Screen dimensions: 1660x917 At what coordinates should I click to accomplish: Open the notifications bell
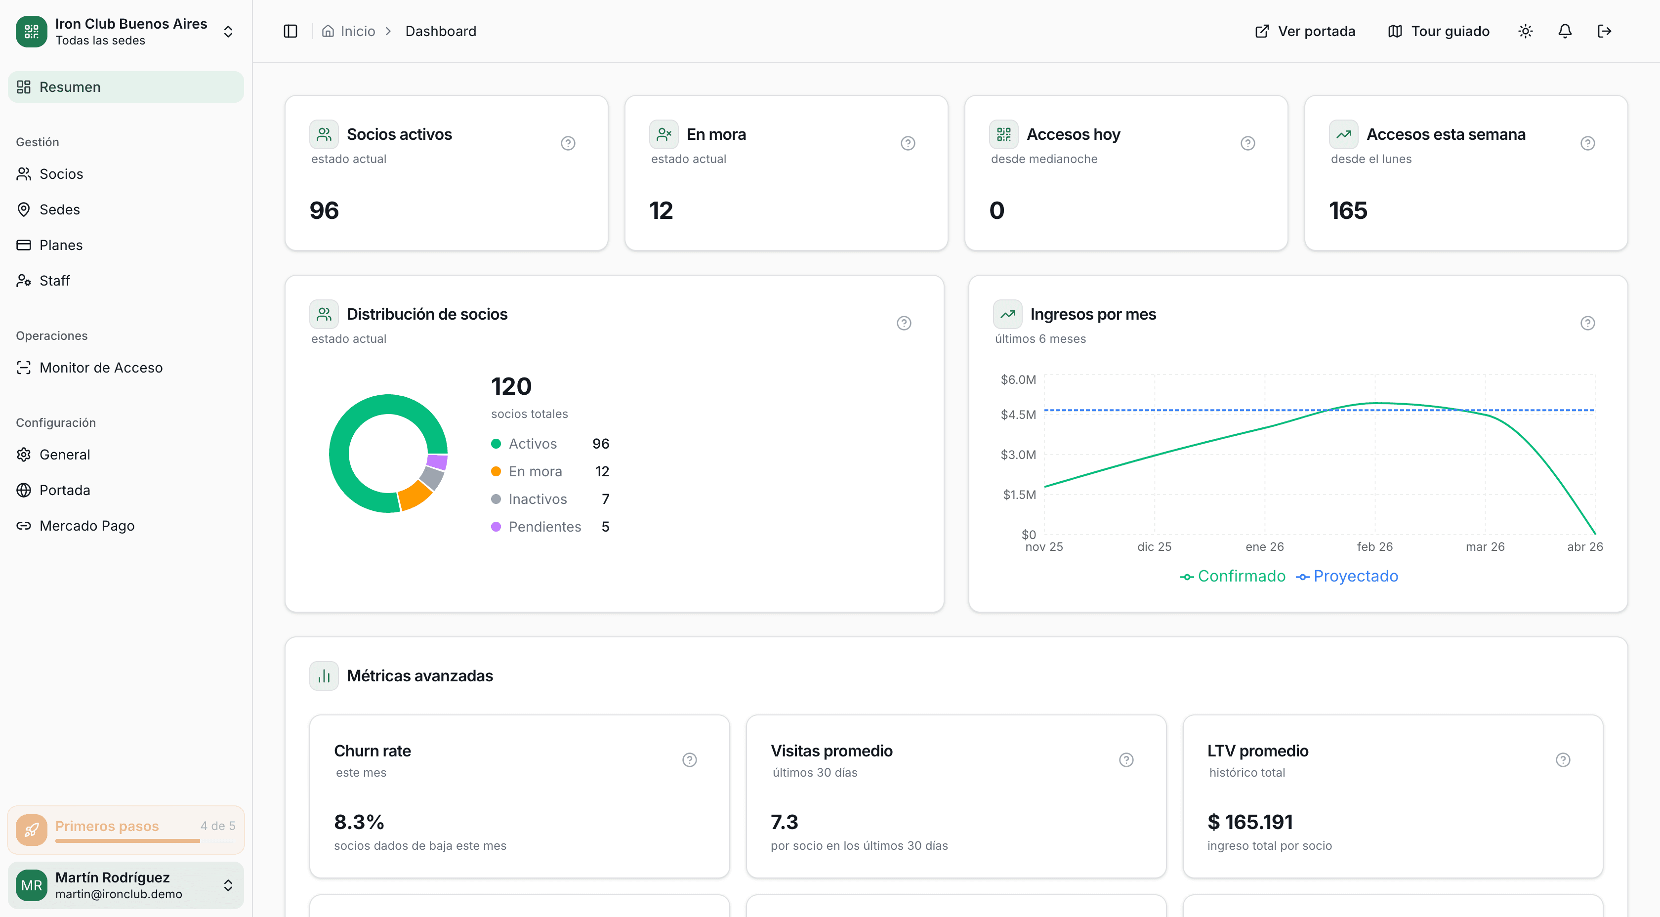(1565, 31)
